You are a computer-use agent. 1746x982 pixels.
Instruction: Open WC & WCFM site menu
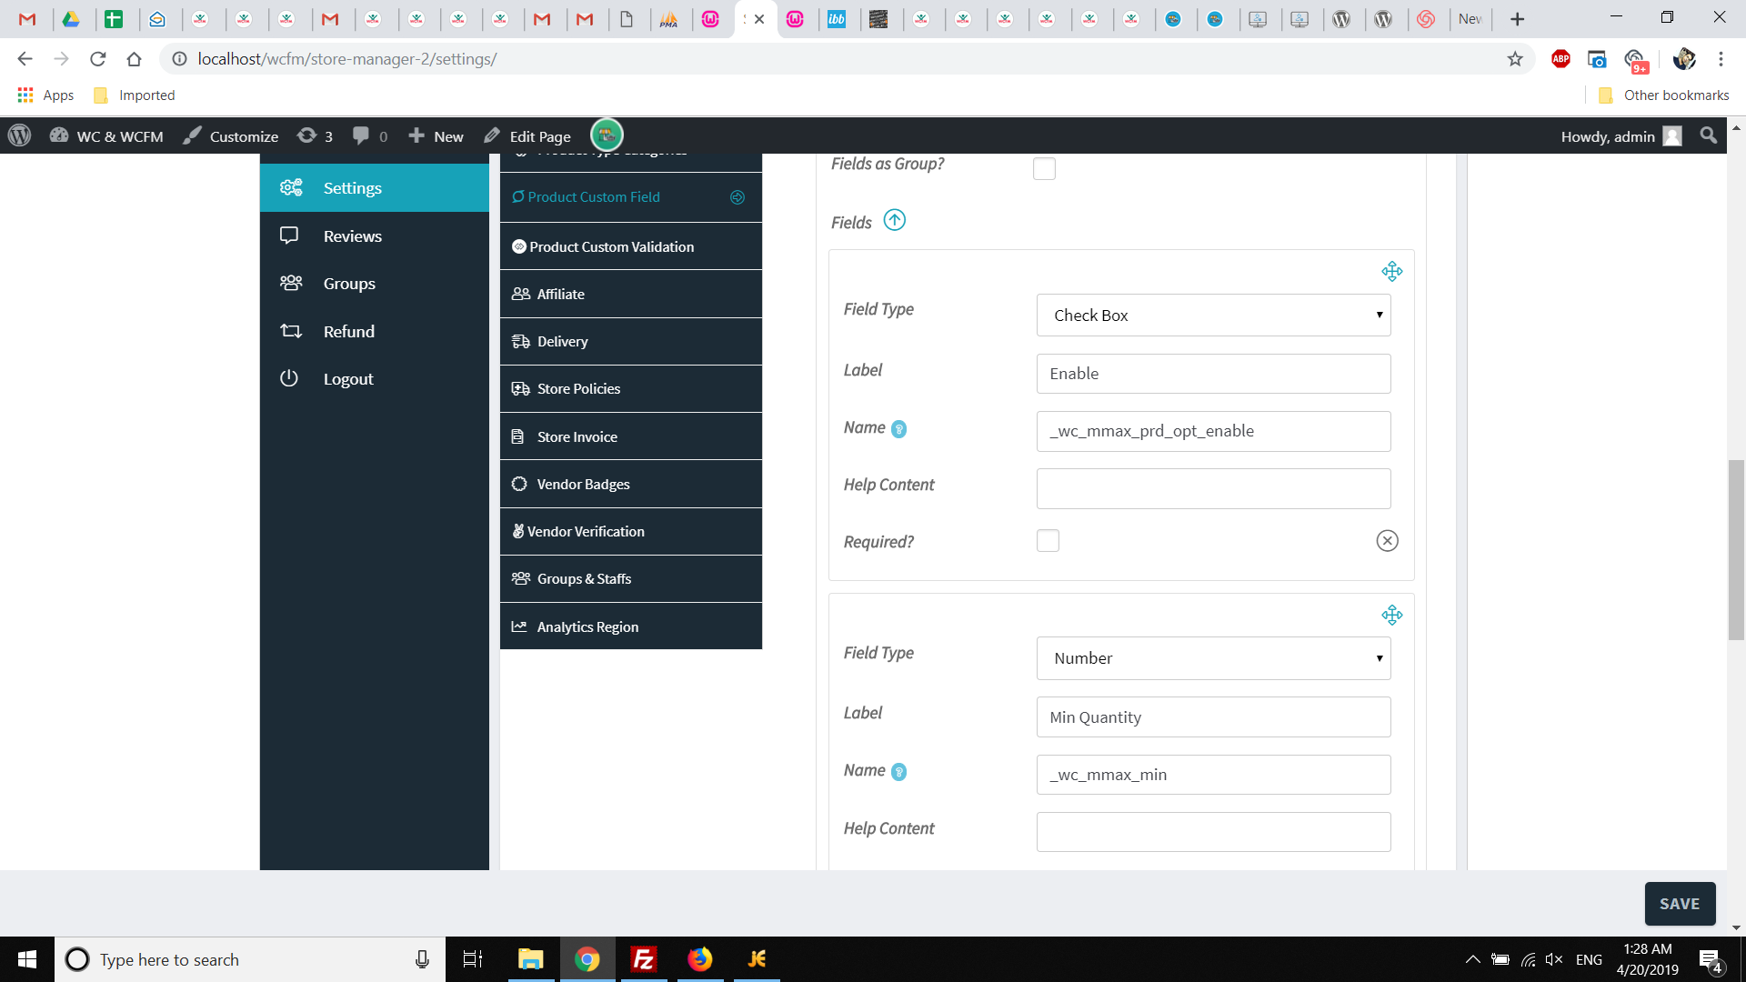tap(106, 136)
